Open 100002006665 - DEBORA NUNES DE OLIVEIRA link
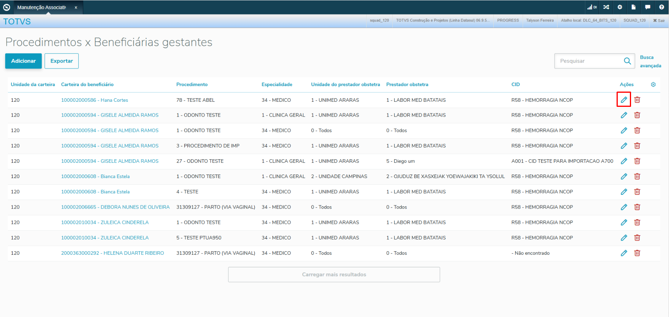669x317 pixels. point(115,207)
